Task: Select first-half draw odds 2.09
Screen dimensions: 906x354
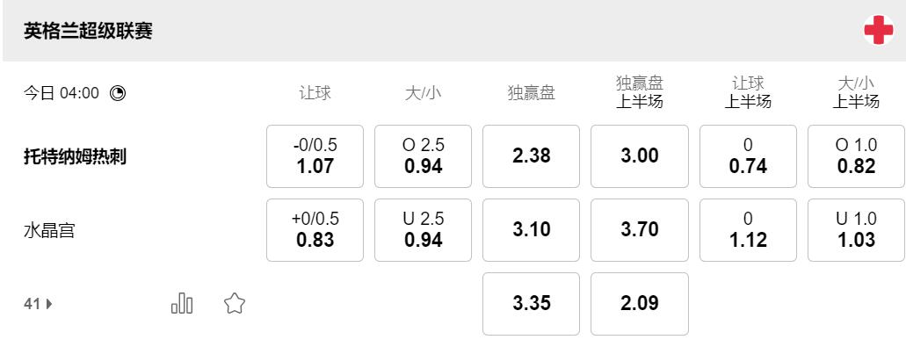Action: (x=639, y=304)
